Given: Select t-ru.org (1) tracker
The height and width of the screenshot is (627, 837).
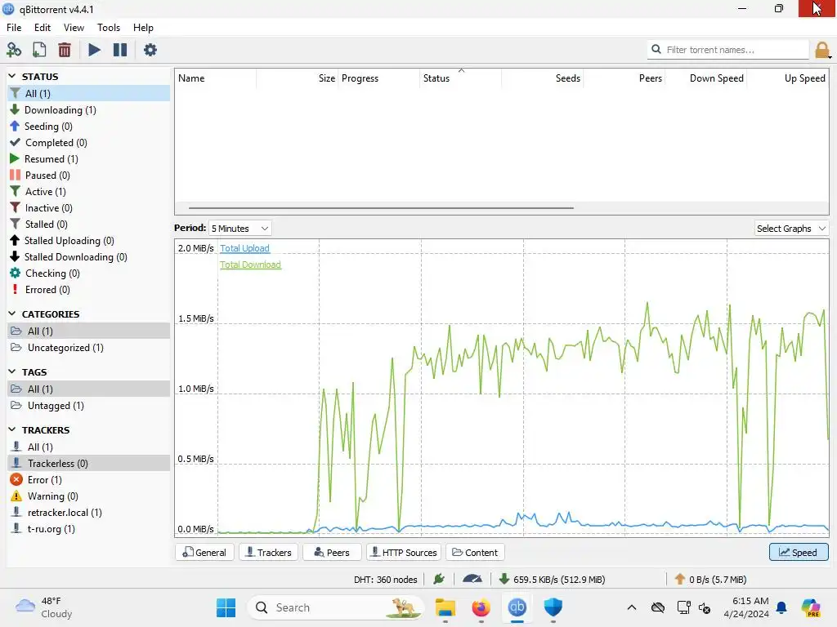Looking at the screenshot, I should pyautogui.click(x=88, y=529).
